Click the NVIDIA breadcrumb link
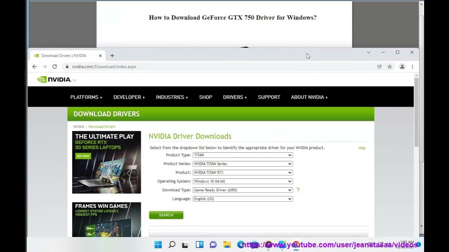Screen dimensions: 449x252 click(x=79, y=127)
